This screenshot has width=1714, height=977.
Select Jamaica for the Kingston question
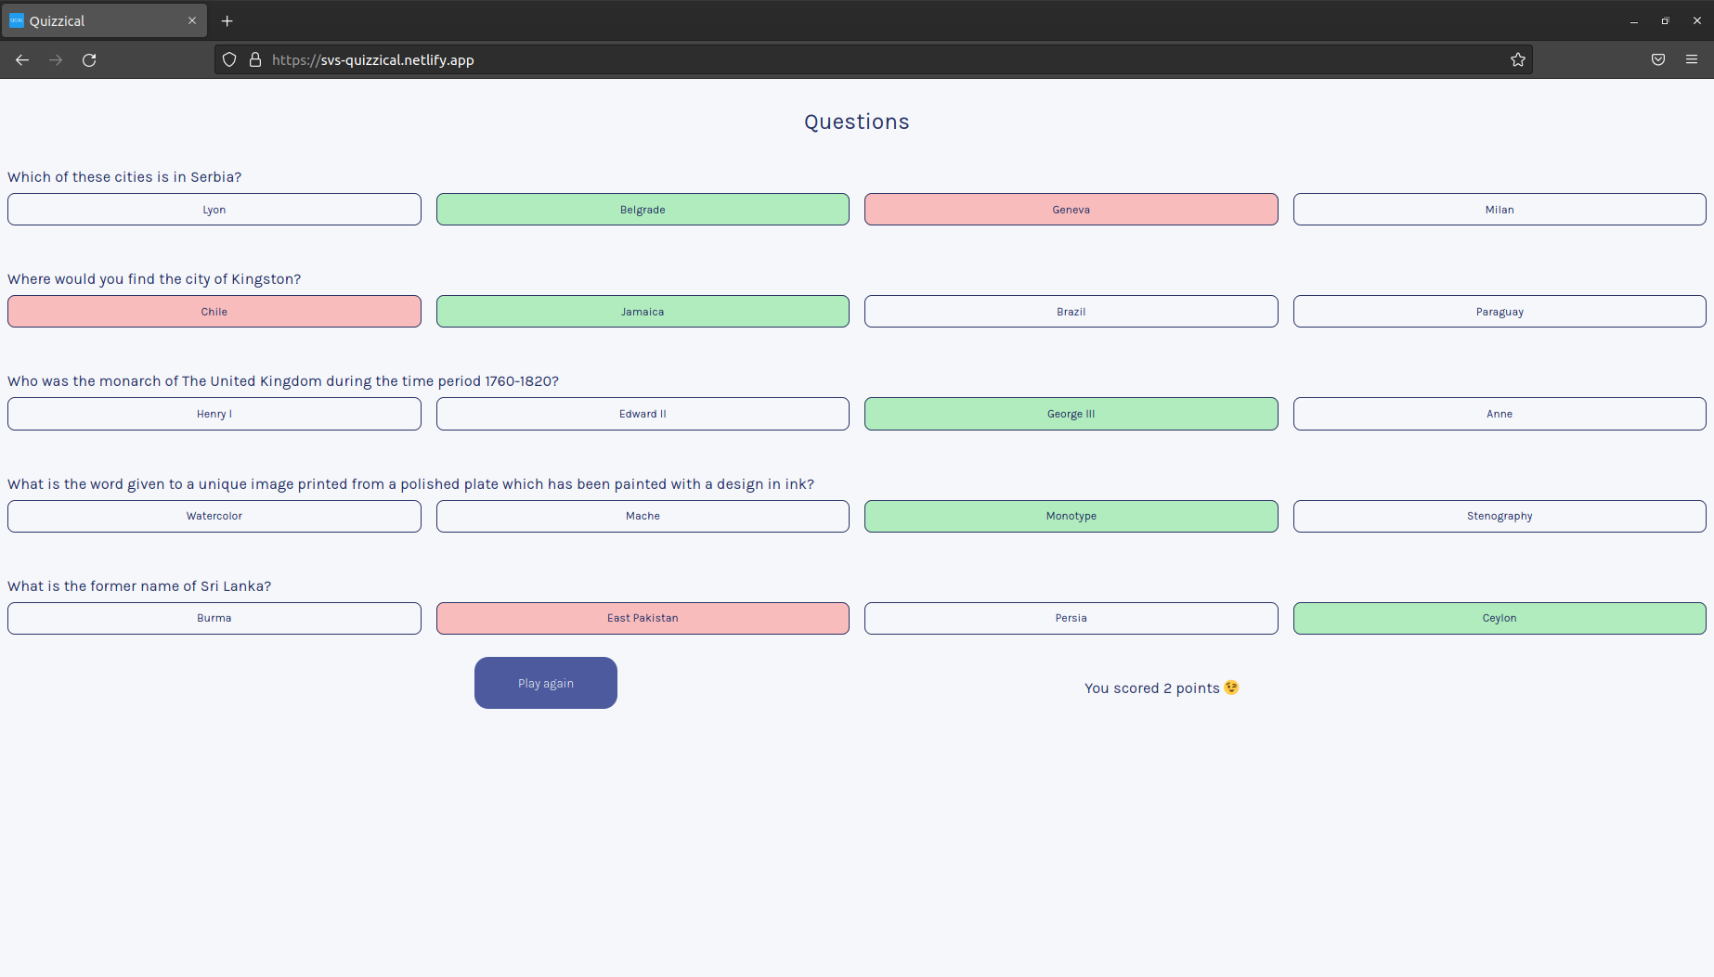pos(643,311)
